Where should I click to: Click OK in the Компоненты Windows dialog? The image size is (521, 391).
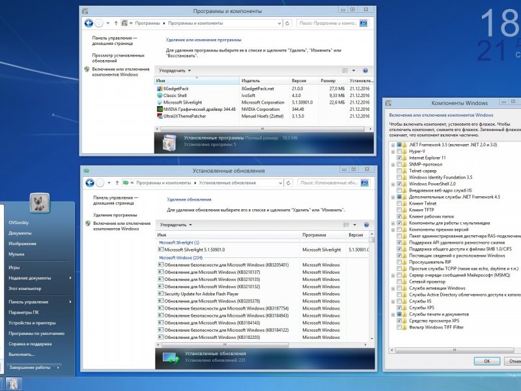coord(486,361)
